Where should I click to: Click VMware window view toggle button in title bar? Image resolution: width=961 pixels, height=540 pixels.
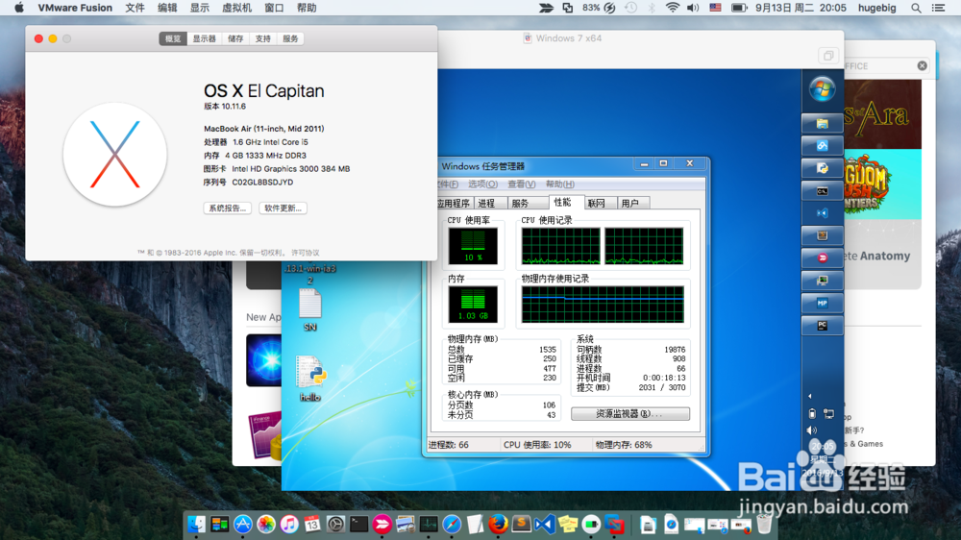(828, 56)
